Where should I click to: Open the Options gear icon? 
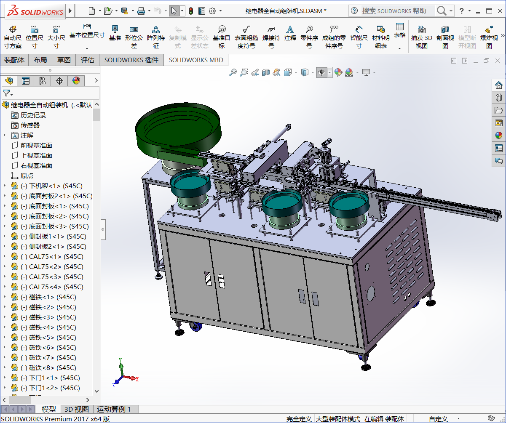(x=212, y=11)
